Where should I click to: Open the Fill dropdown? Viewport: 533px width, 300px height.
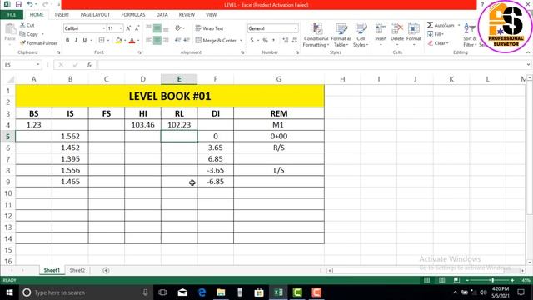coord(436,34)
